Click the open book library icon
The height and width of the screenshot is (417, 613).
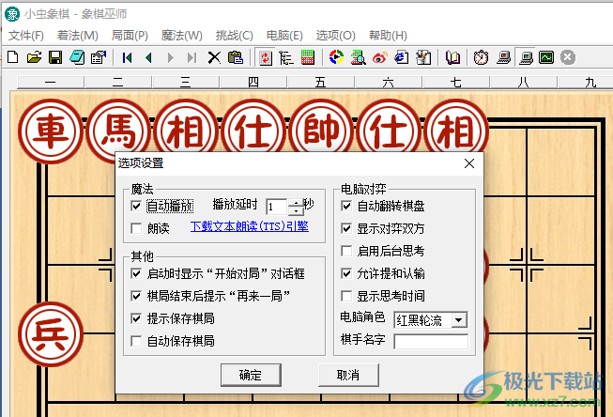click(x=452, y=57)
